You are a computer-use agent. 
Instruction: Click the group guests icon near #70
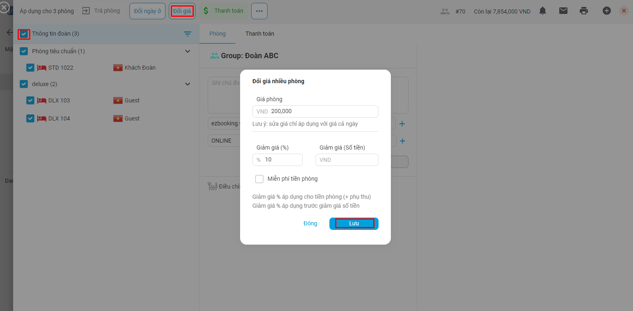pos(445,11)
